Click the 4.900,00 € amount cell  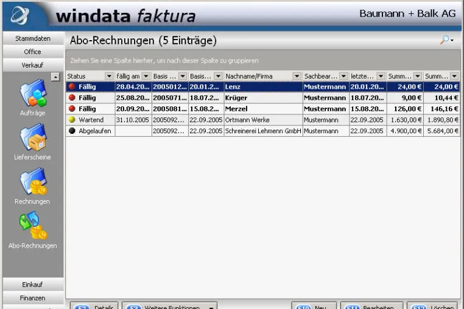point(405,131)
